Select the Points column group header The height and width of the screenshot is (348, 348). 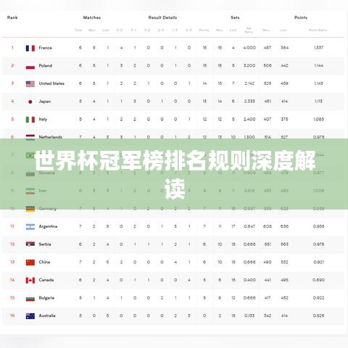tap(301, 17)
